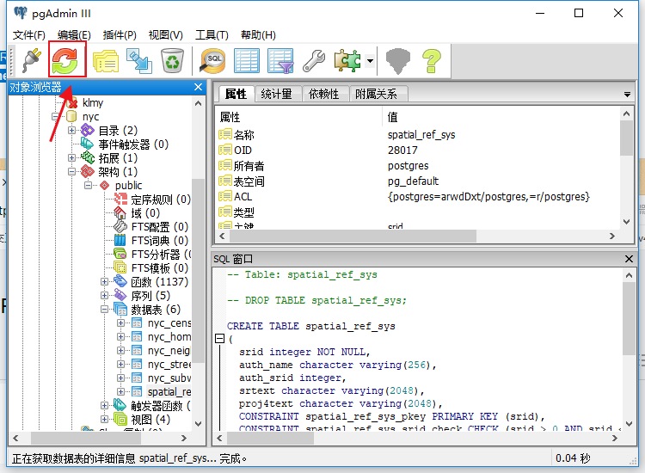Click the ACL property row

tap(417, 197)
